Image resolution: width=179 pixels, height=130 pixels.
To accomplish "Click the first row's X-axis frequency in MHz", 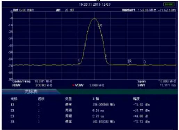I will pyautogui.click(x=104, y=105).
